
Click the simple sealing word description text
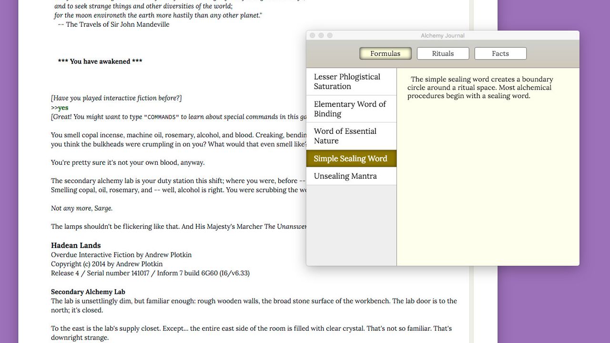(x=479, y=88)
